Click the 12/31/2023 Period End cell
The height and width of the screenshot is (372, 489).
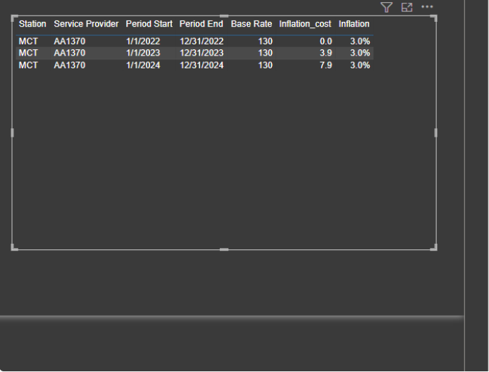click(202, 53)
